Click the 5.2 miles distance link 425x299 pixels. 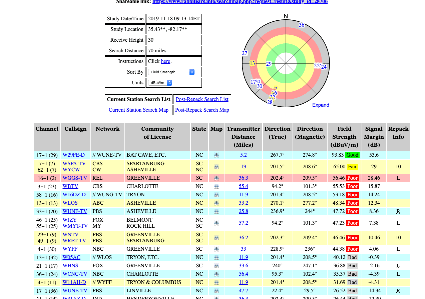(x=244, y=155)
